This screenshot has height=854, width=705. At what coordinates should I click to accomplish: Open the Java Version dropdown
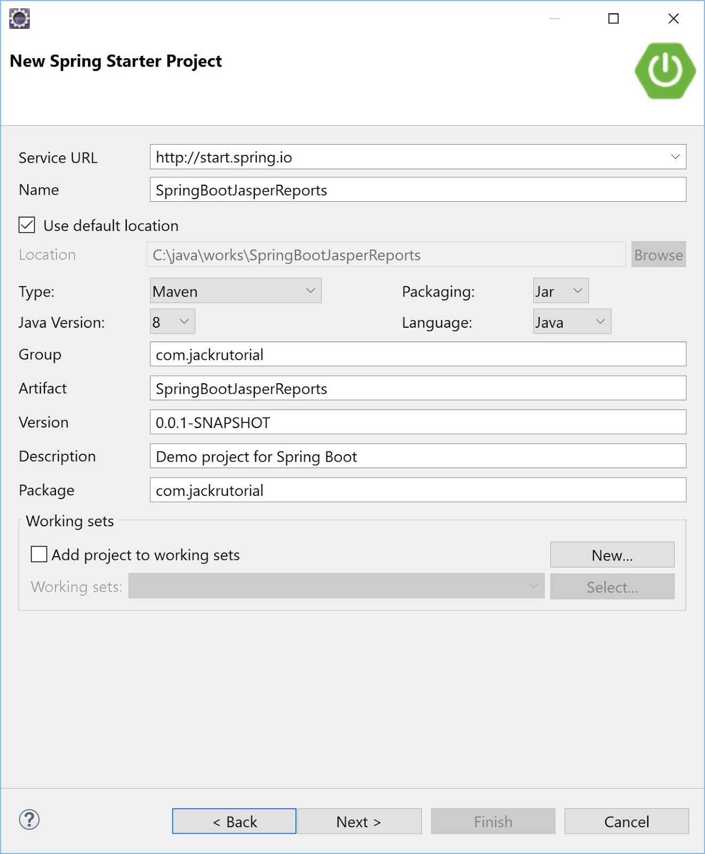tap(172, 322)
